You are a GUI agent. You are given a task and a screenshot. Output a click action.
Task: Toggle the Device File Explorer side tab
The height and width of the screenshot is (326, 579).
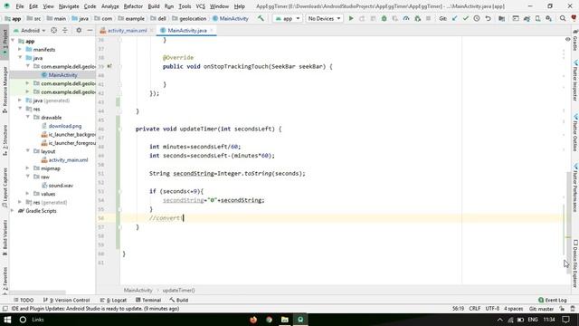pos(575,264)
